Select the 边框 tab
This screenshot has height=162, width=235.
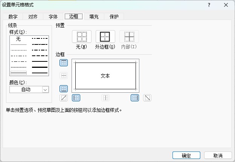tap(73, 16)
